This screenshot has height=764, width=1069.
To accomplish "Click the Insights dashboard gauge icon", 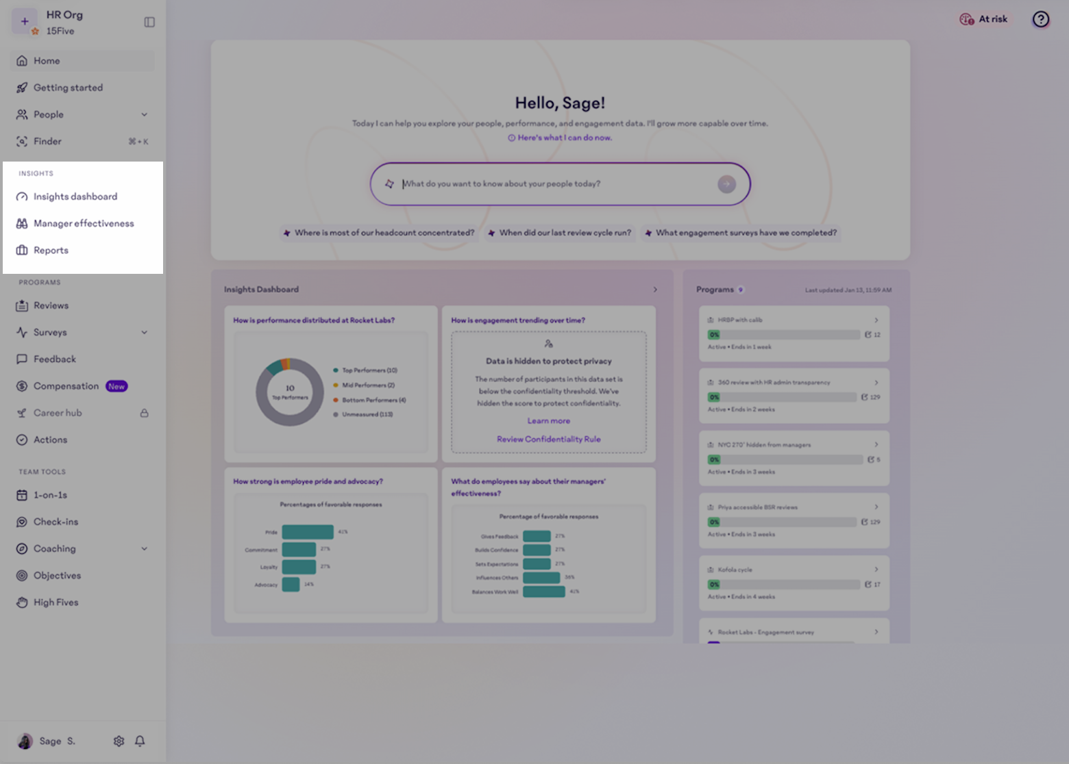I will tap(22, 197).
